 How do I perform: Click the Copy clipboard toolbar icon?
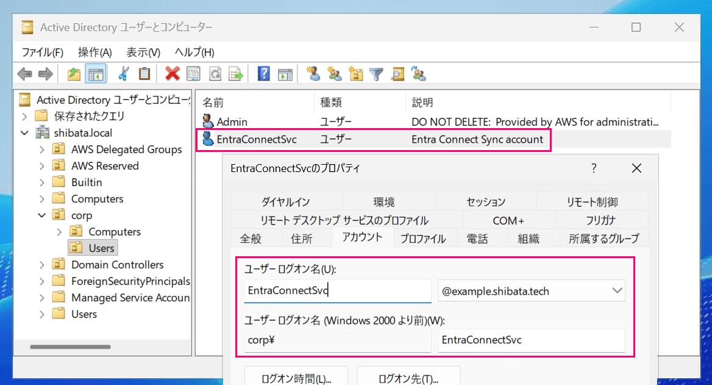click(x=144, y=74)
